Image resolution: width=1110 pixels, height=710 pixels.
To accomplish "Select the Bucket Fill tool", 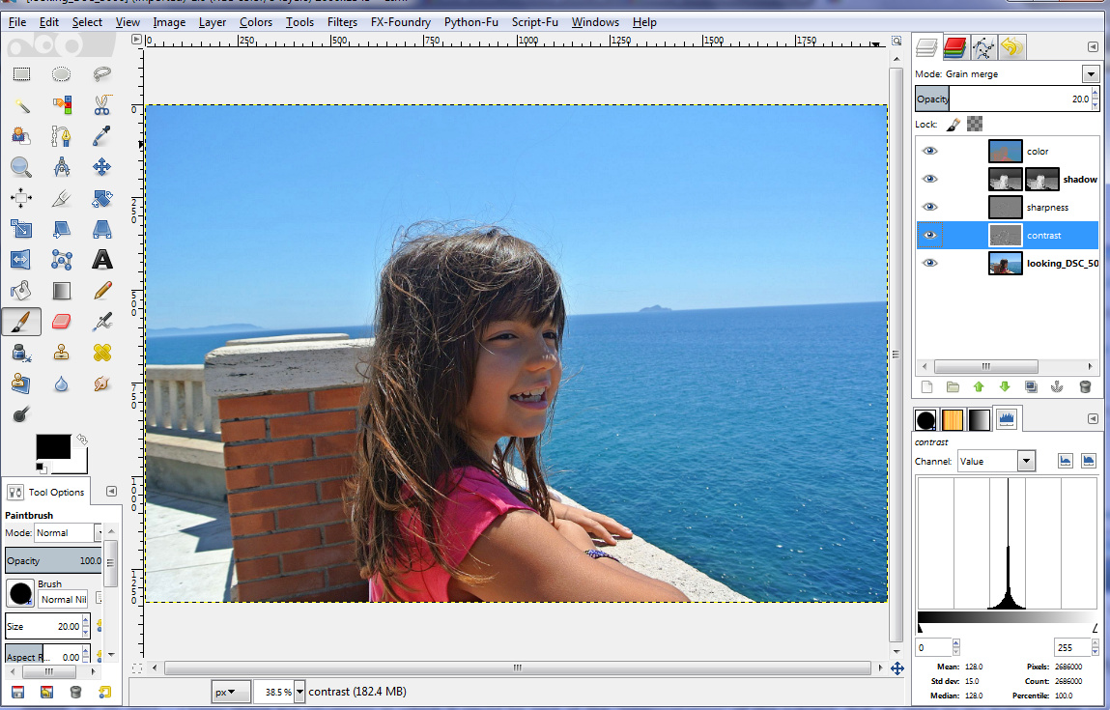I will tap(21, 291).
